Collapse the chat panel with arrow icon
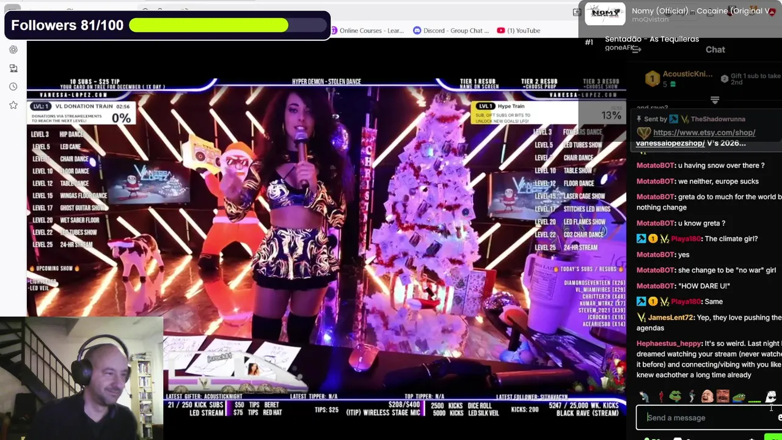782x440 pixels. (637, 50)
